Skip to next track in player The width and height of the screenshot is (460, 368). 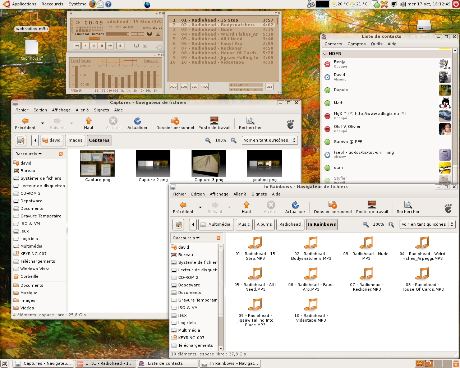(110, 46)
